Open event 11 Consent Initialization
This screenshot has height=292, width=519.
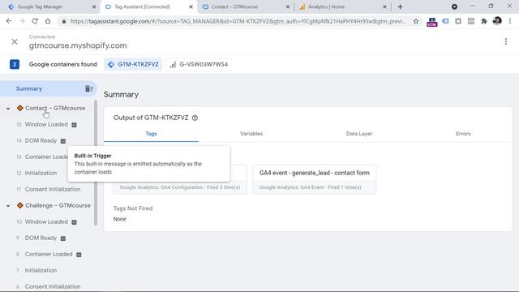click(x=49, y=189)
